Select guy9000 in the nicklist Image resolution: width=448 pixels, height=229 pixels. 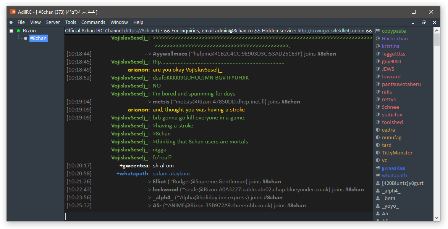click(391, 62)
